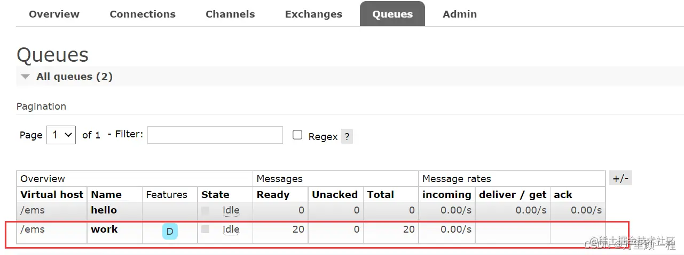684x255 pixels.
Task: Open the Admin tab
Action: tap(460, 14)
